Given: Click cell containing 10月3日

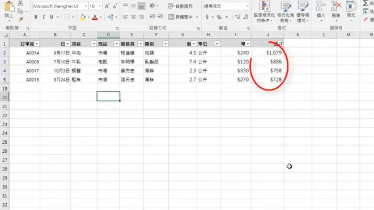Looking at the screenshot, I should 56,71.
